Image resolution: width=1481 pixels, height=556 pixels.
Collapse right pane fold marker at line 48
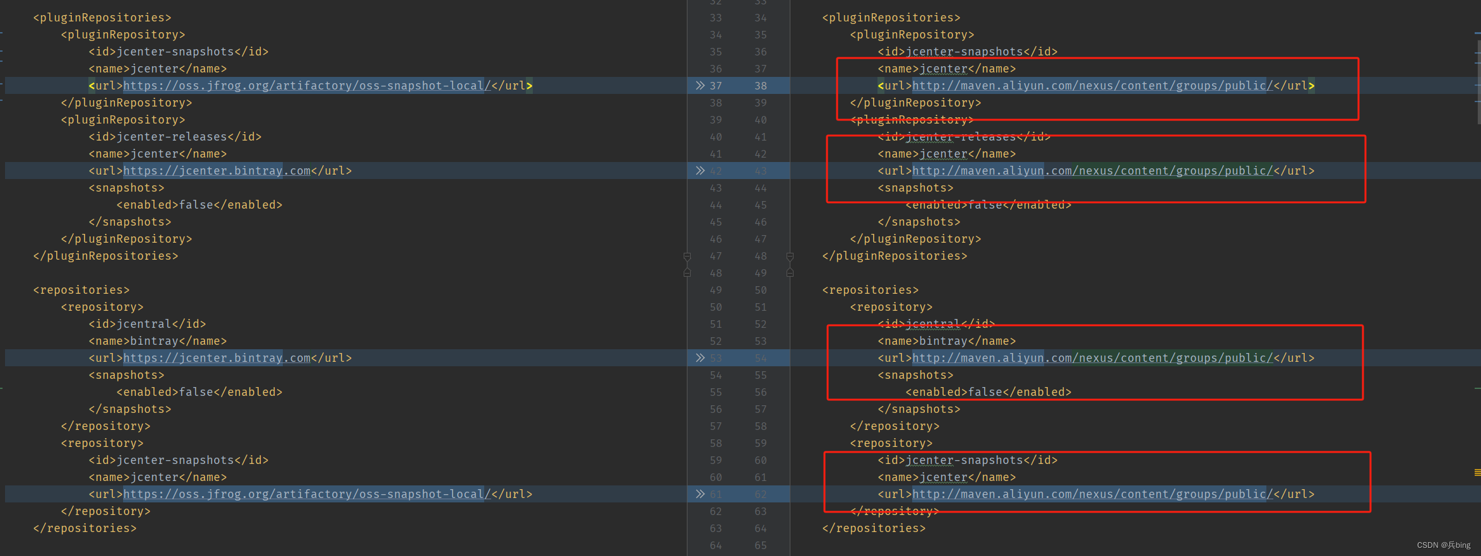point(790,257)
